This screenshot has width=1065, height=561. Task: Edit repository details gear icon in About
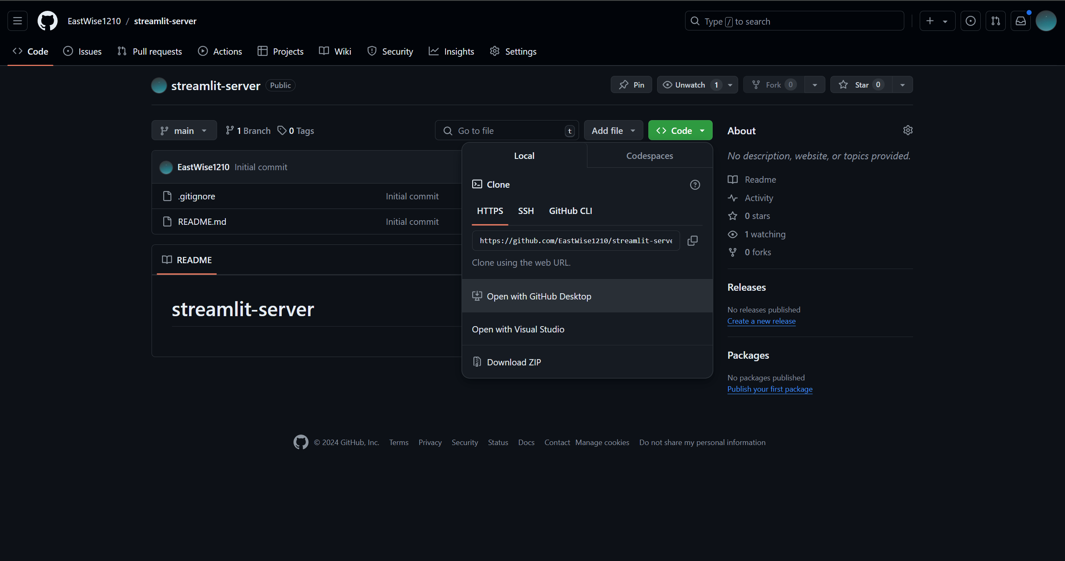(908, 130)
